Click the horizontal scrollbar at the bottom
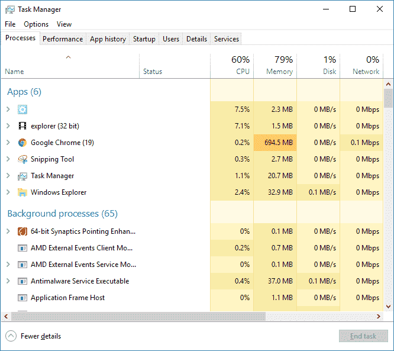Image resolution: width=394 pixels, height=351 pixels. (177, 317)
